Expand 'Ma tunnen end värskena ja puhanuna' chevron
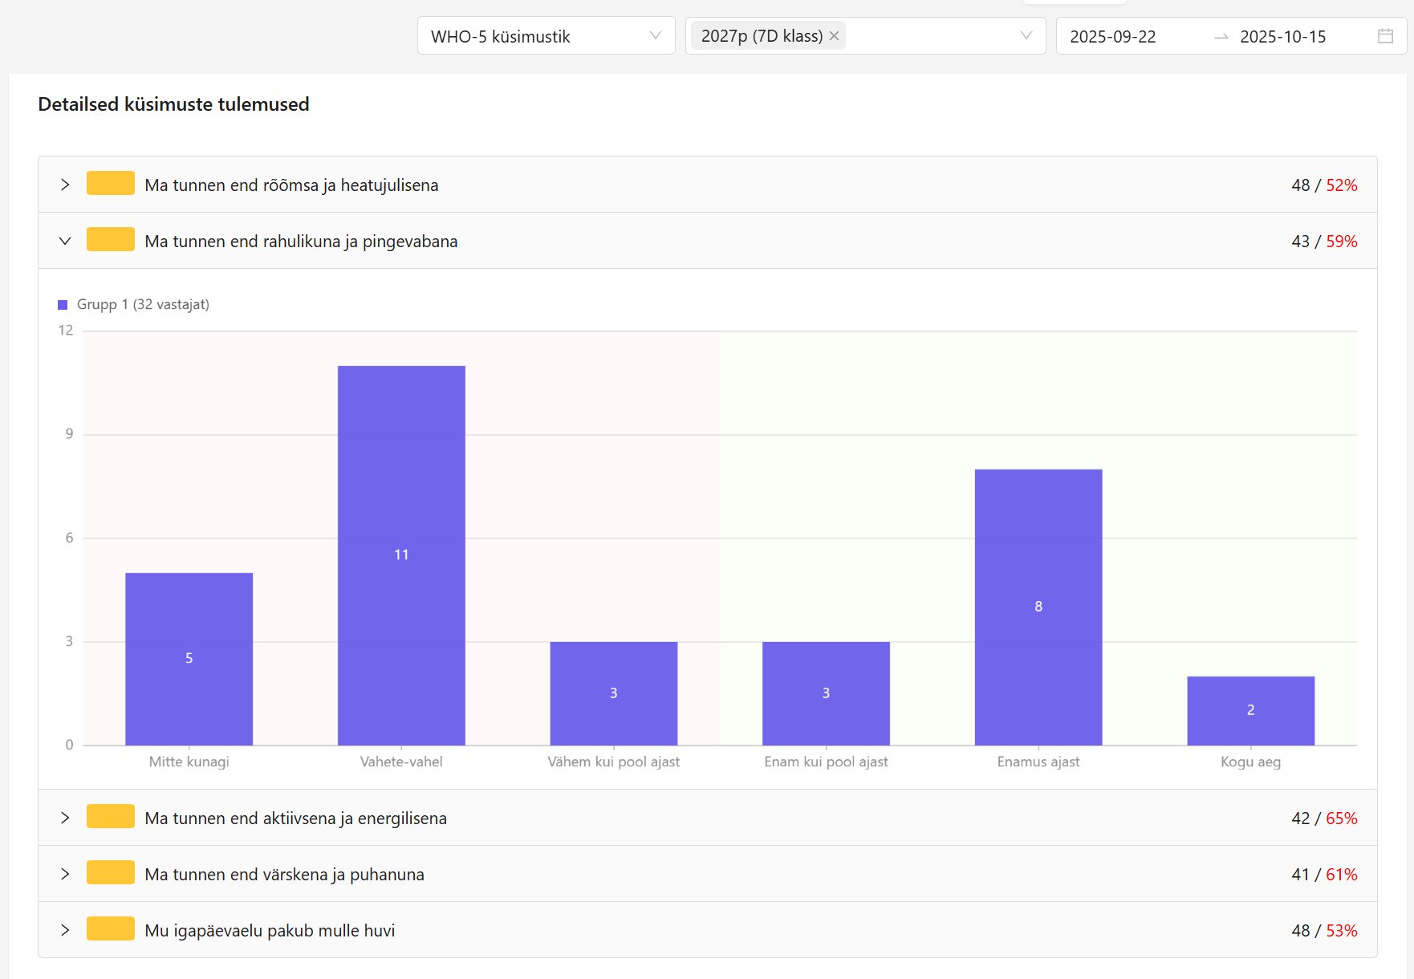 (65, 875)
